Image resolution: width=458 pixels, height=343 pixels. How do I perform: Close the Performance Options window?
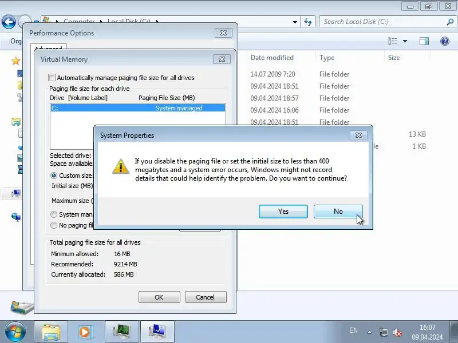(223, 33)
